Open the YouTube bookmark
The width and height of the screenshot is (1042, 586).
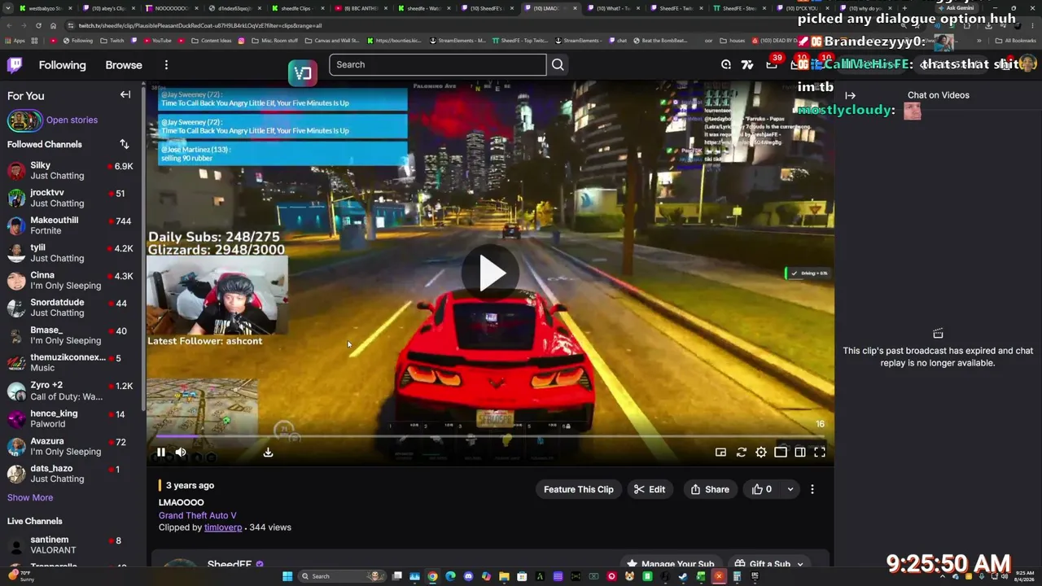156,41
